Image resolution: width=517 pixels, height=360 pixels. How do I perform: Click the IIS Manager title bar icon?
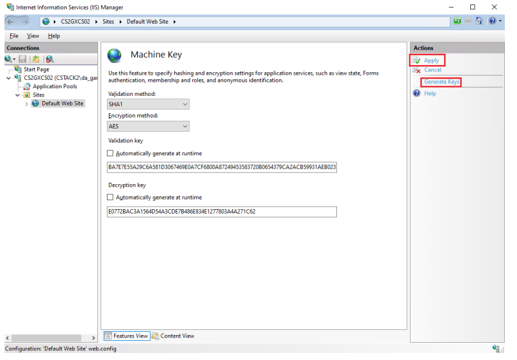point(10,7)
